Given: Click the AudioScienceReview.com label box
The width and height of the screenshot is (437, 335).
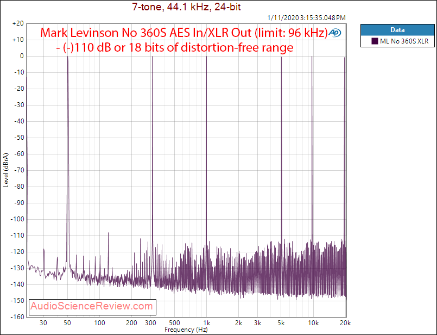Looking at the screenshot, I should click(92, 307).
